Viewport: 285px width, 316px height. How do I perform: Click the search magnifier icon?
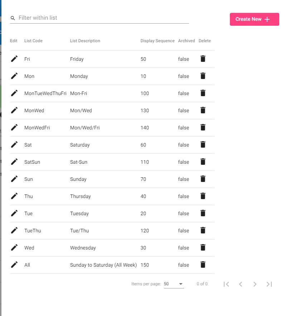pos(13,18)
